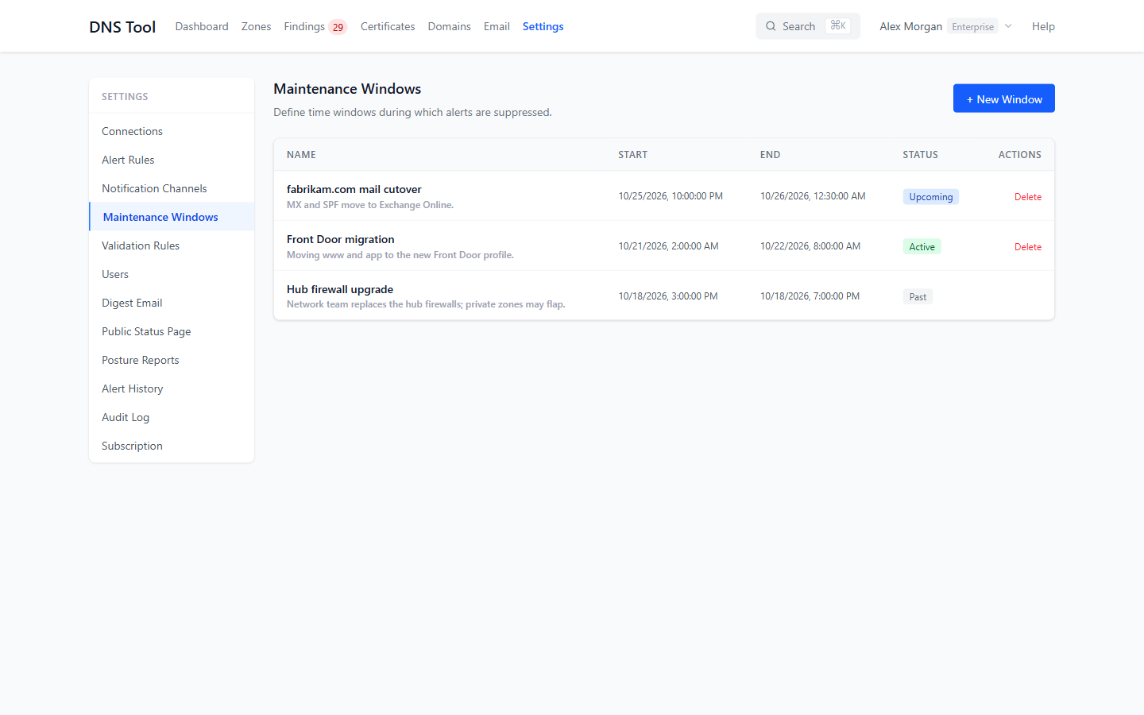This screenshot has height=715, width=1144.
Task: Open Posture Reports
Action: [x=172, y=360]
